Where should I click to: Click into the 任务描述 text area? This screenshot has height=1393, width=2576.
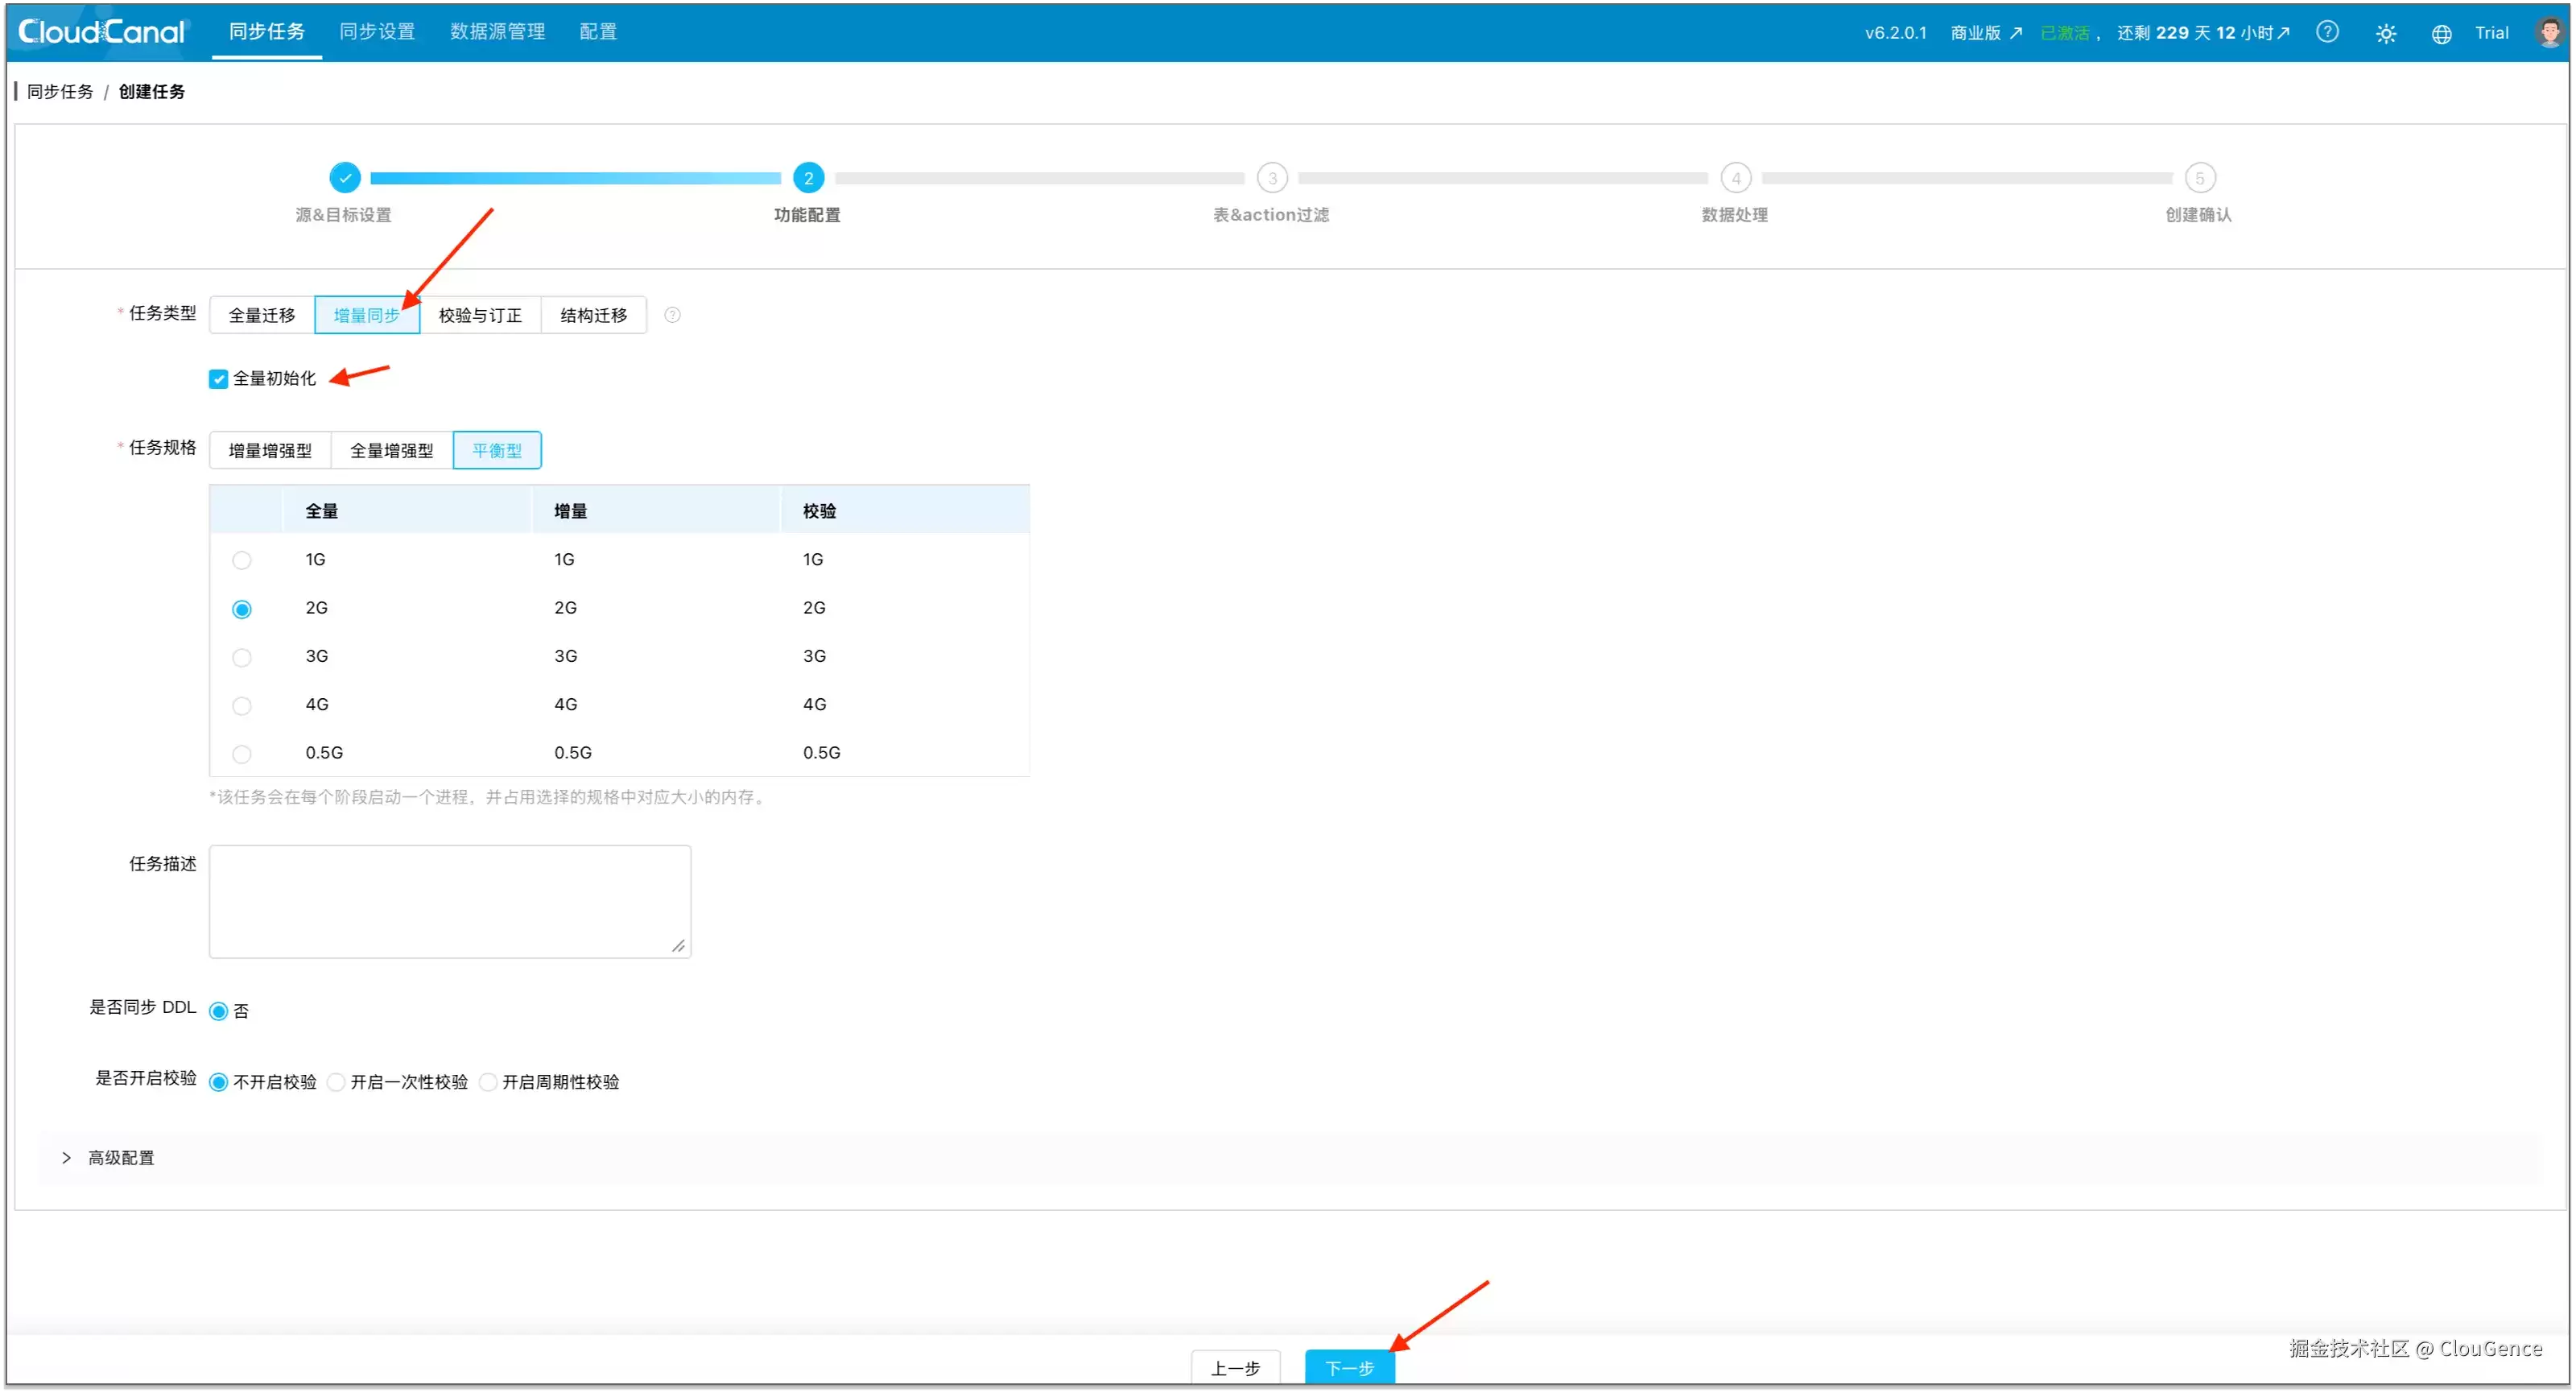point(450,901)
